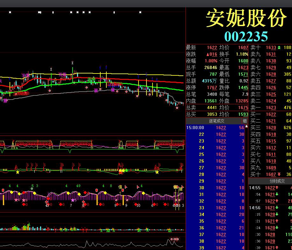Select the 卖八 row at 1630
Image resolution: width=292 pixels, height=250 pixels.
[x=270, y=61]
